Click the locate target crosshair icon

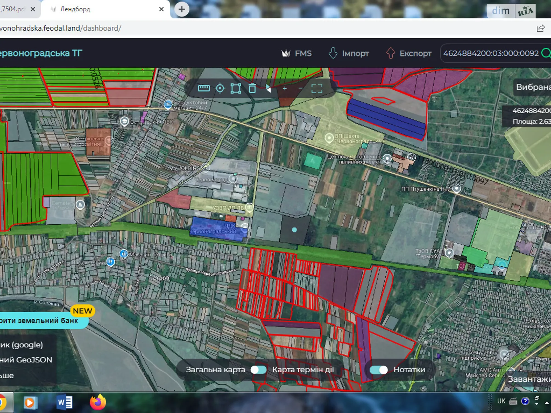(x=220, y=88)
